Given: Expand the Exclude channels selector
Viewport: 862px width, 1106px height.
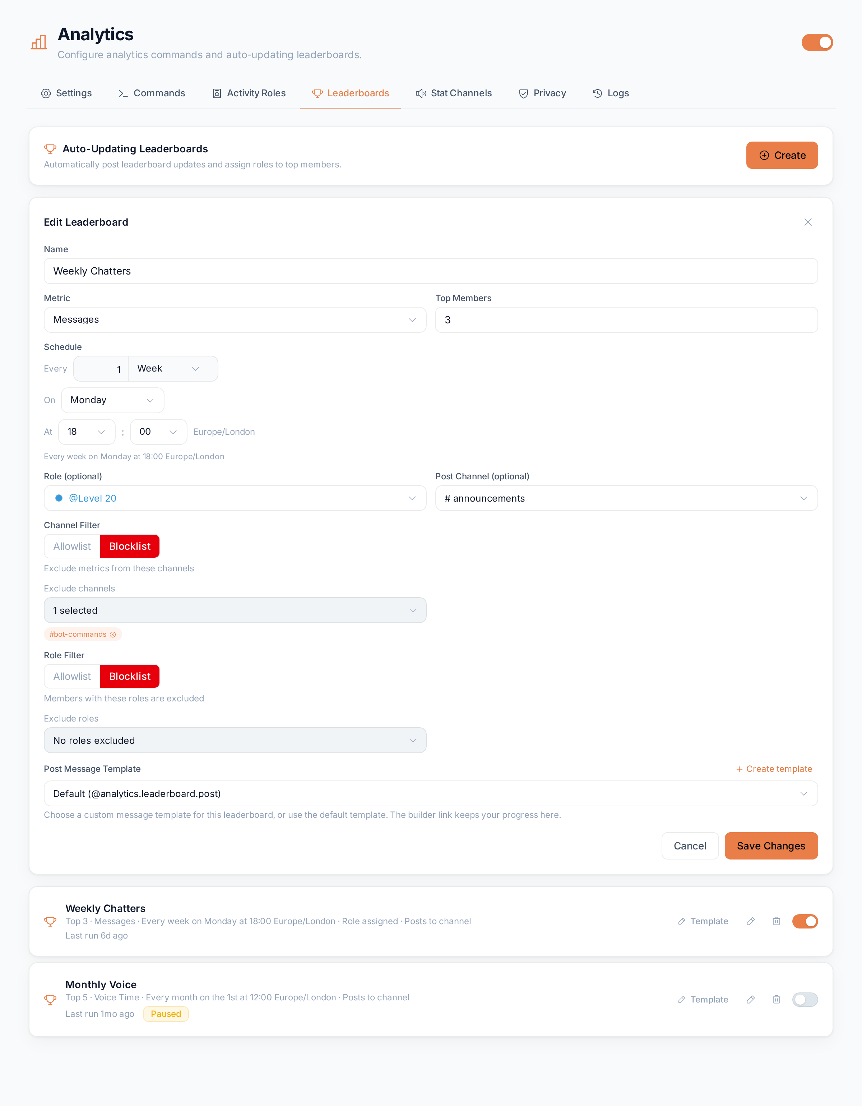Looking at the screenshot, I should (235, 611).
